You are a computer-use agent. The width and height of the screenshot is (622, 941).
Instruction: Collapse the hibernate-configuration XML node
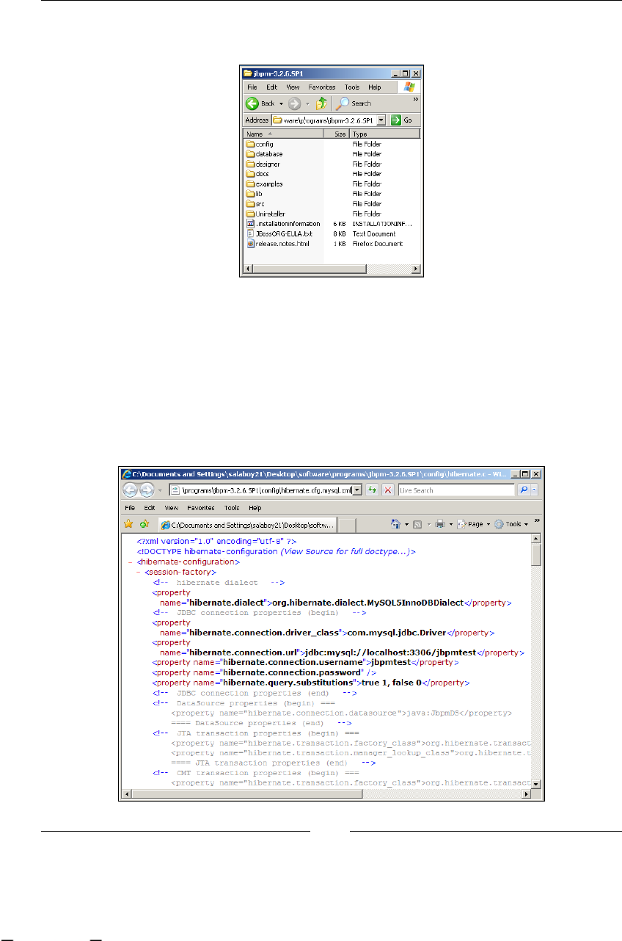pos(131,561)
